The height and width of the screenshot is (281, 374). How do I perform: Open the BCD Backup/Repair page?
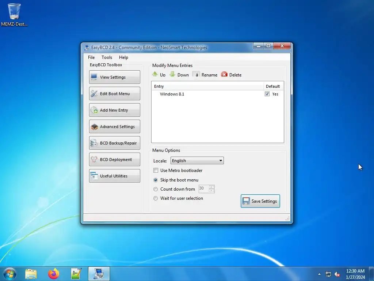point(114,143)
